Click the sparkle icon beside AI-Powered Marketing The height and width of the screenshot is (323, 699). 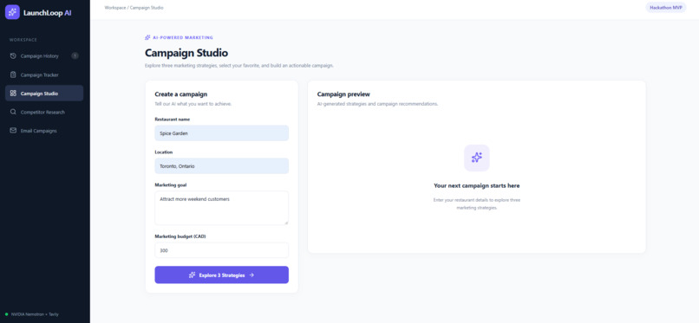147,38
